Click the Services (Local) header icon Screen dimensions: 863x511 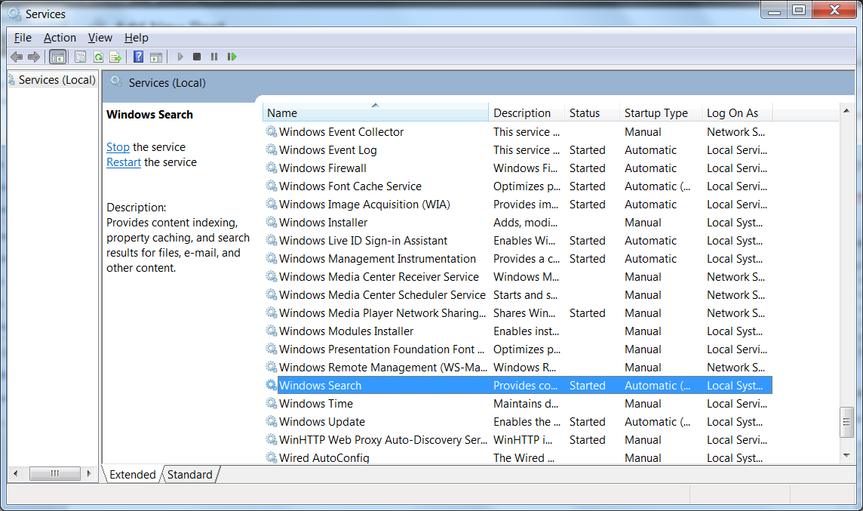(x=117, y=82)
